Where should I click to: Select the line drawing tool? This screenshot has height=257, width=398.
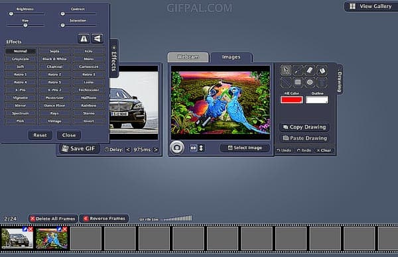(x=286, y=82)
